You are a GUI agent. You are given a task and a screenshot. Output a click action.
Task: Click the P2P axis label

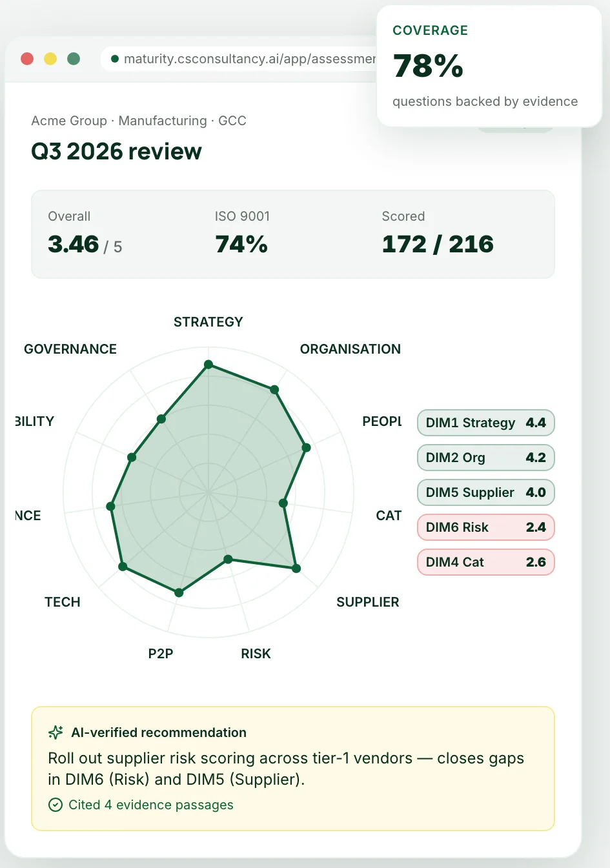161,654
